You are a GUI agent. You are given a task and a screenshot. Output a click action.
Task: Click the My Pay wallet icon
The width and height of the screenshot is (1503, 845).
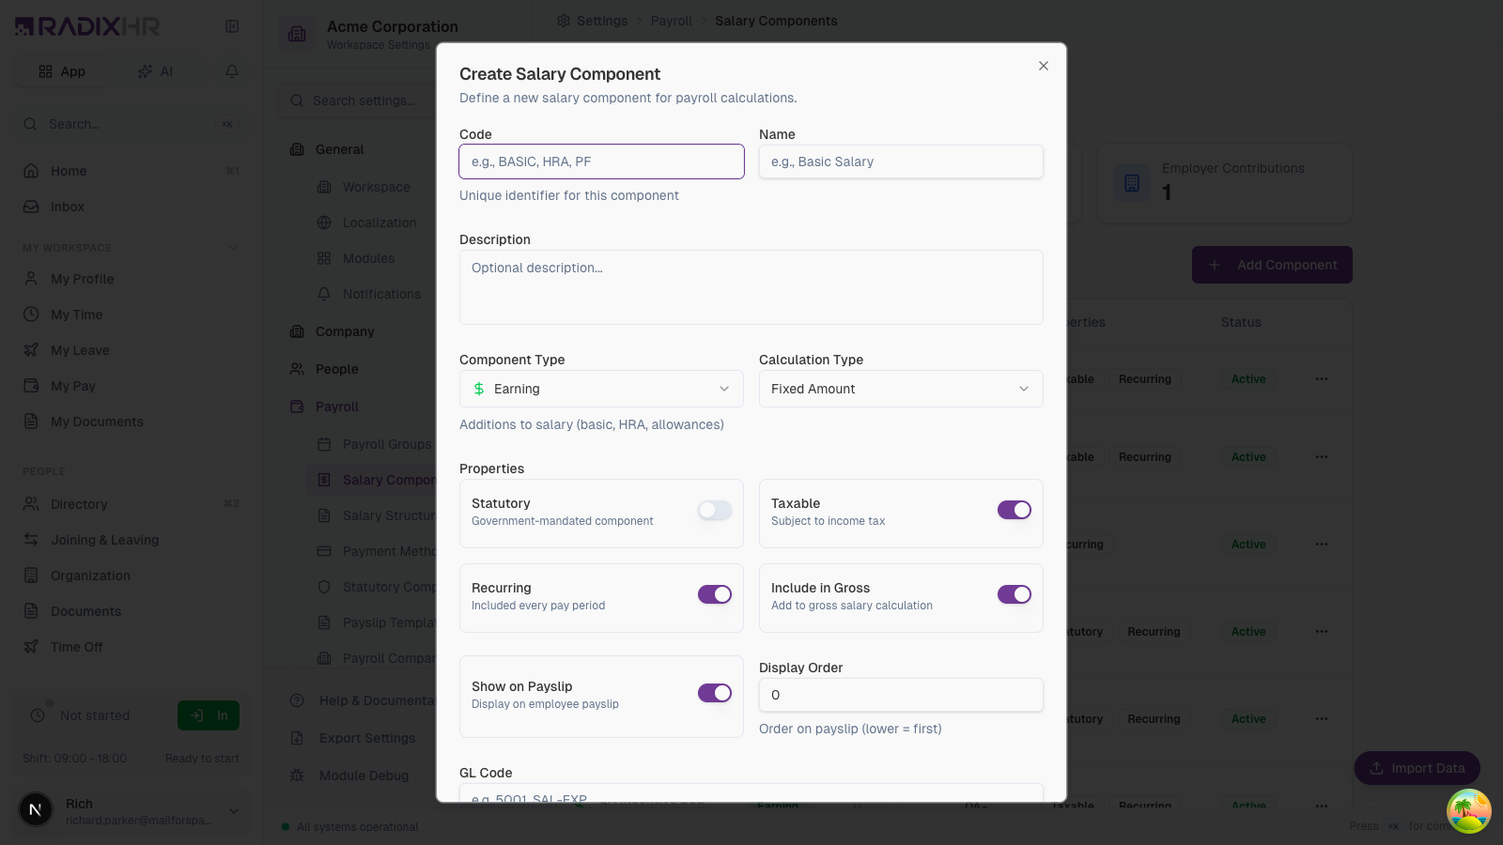31,386
